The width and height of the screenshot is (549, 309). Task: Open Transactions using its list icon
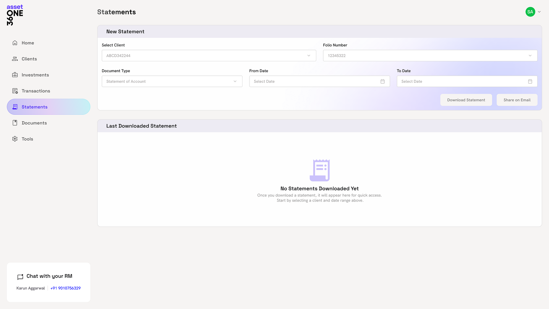[x=15, y=91]
